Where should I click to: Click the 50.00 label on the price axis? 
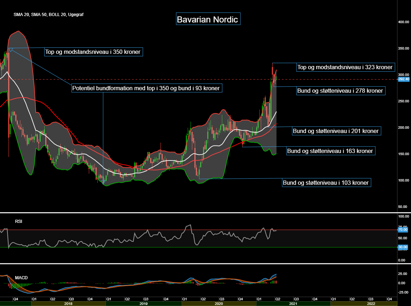click(x=402, y=207)
